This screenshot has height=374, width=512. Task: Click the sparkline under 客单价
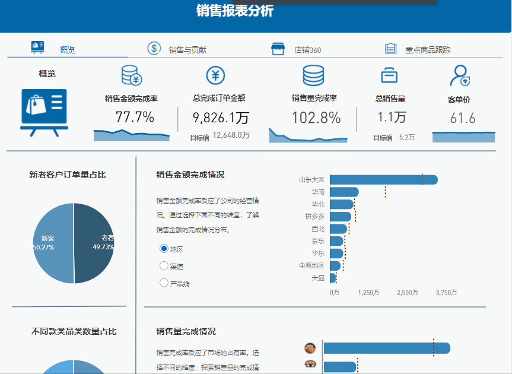pyautogui.click(x=464, y=137)
